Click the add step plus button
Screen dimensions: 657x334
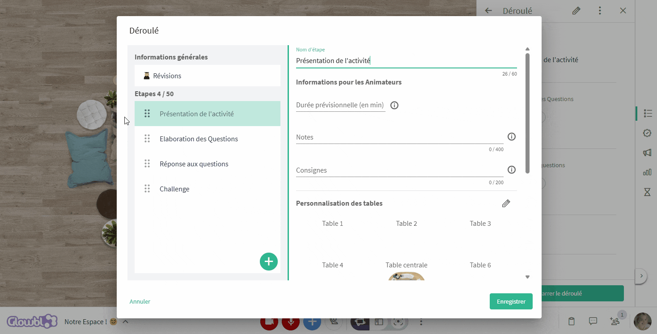coord(269,262)
